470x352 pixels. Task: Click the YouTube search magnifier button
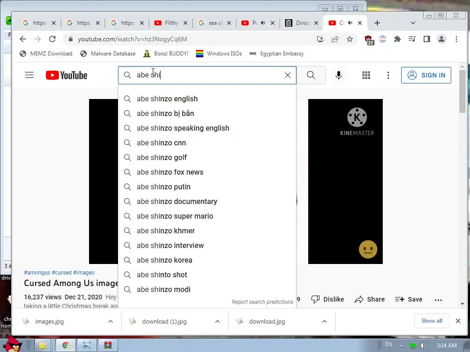311,75
